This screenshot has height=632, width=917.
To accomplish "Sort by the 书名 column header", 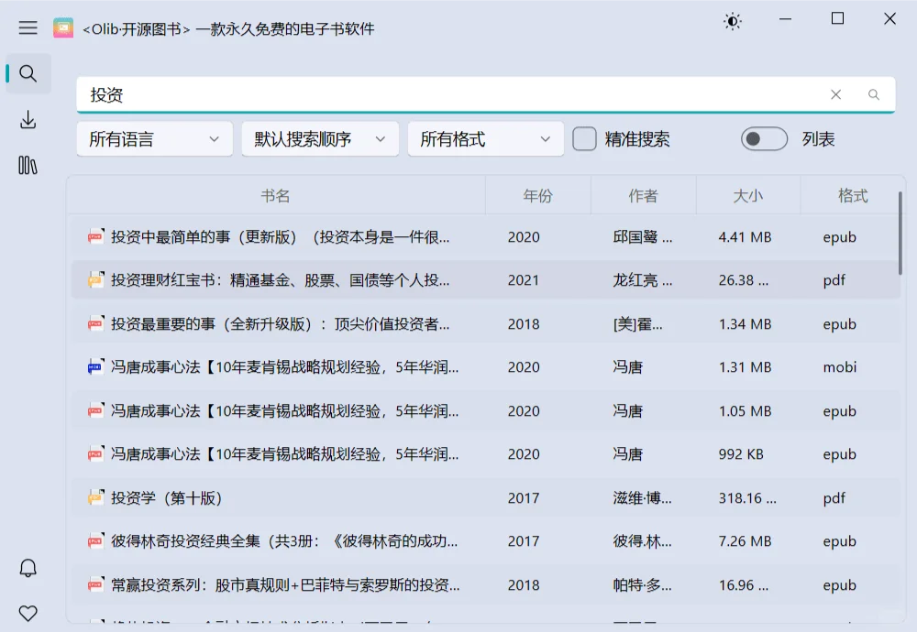I will (275, 196).
